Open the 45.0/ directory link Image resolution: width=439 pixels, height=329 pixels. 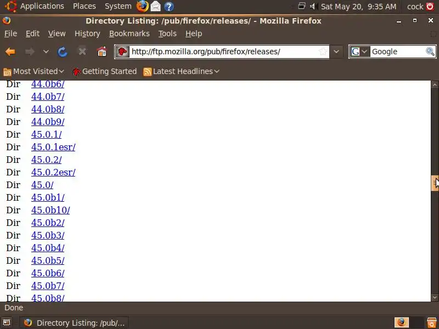point(42,185)
